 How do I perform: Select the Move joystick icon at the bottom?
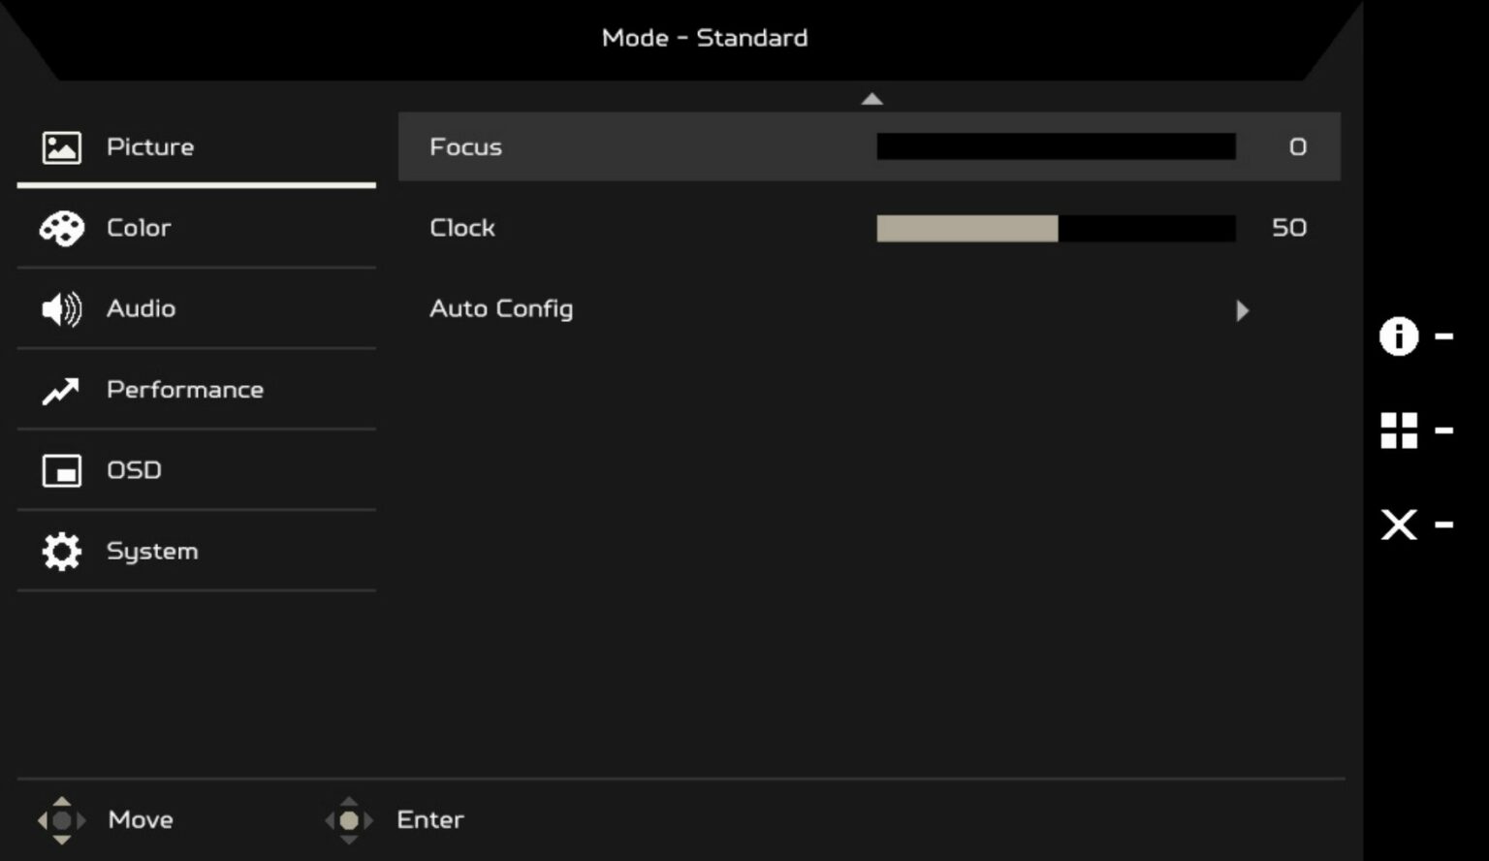pyautogui.click(x=62, y=819)
